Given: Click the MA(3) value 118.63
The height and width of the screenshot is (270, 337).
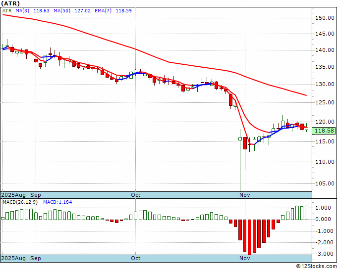Looking at the screenshot, I should [42, 11].
